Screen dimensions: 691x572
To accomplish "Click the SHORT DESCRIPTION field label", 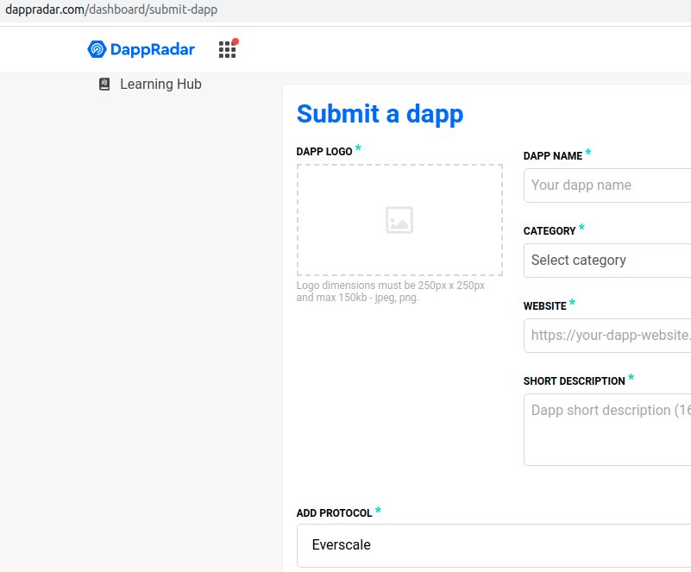I will (574, 381).
